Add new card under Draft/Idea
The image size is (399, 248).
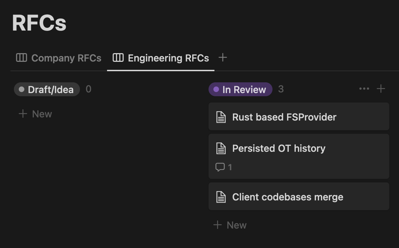point(35,114)
